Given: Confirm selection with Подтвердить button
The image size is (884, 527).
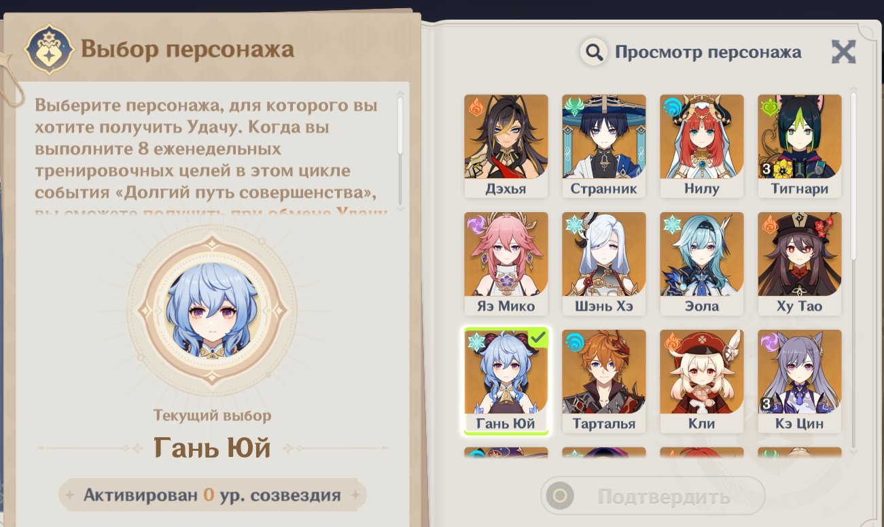Looking at the screenshot, I should pyautogui.click(x=653, y=496).
